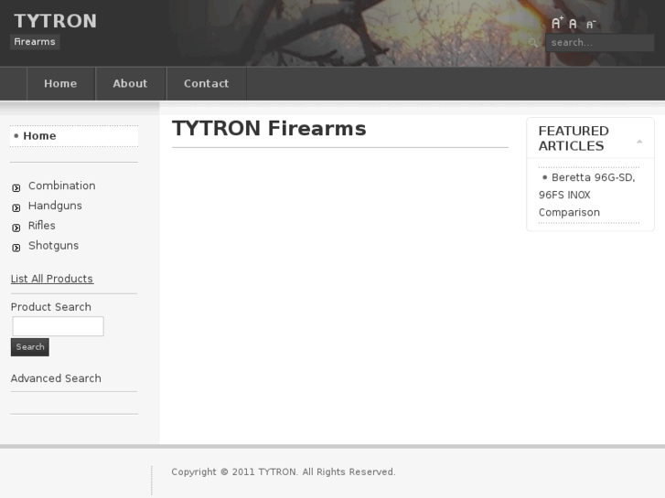Decrease font size with A- icon

[590, 25]
